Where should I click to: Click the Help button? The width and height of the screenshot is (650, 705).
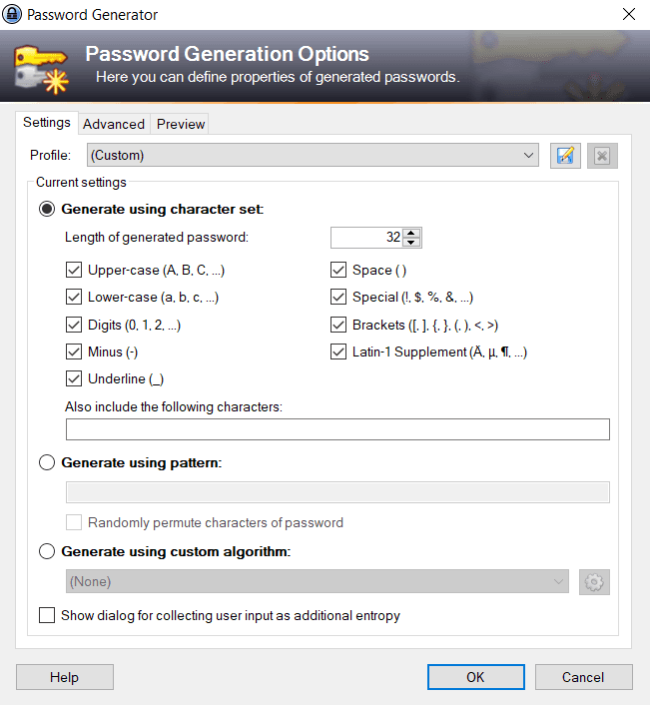click(x=64, y=677)
